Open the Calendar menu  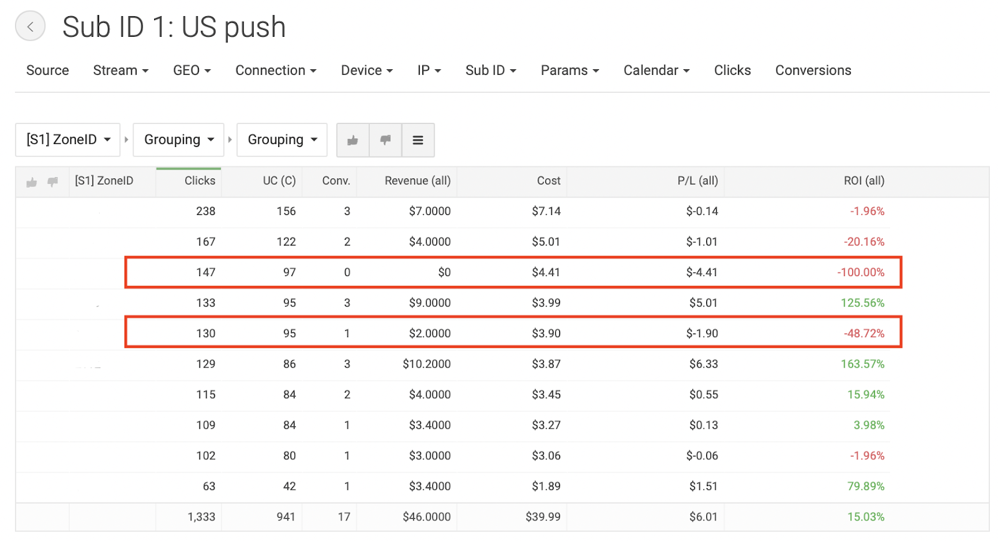click(x=657, y=70)
